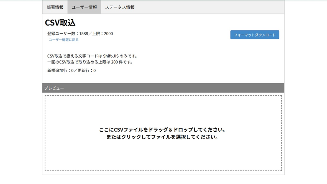Viewport: 327px width, 184px height.
Task: Click the フォーマットダウンロード button
Action: (x=255, y=35)
